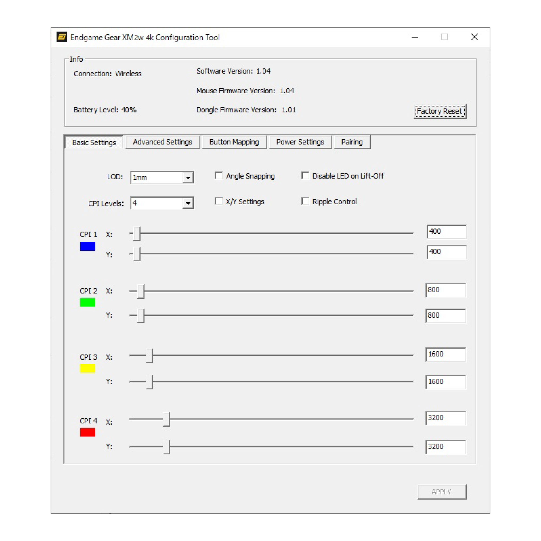Image resolution: width=541 pixels, height=541 pixels.
Task: Click the CPI 4 Y slider handle
Action: pyautogui.click(x=166, y=447)
